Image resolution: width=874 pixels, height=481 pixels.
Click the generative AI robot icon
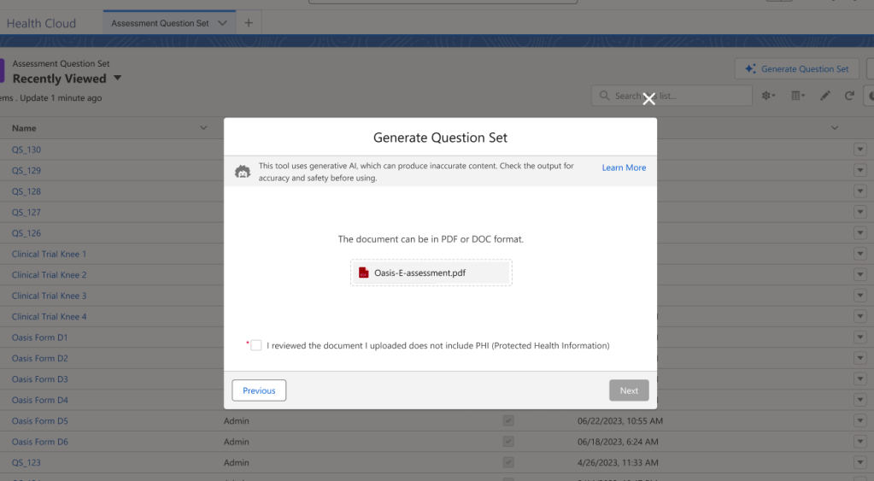[243, 172]
